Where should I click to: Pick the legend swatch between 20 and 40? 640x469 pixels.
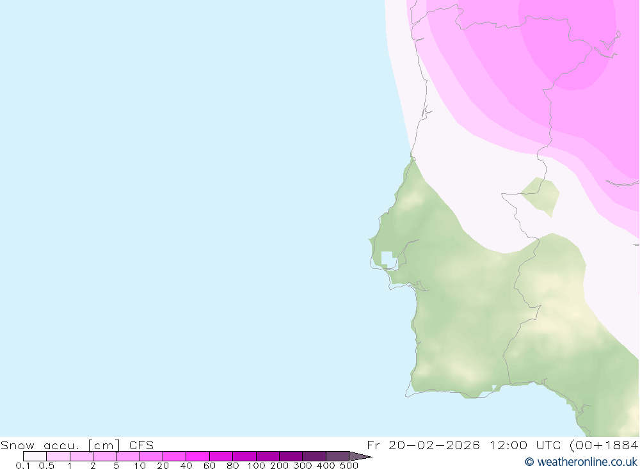[x=174, y=456]
